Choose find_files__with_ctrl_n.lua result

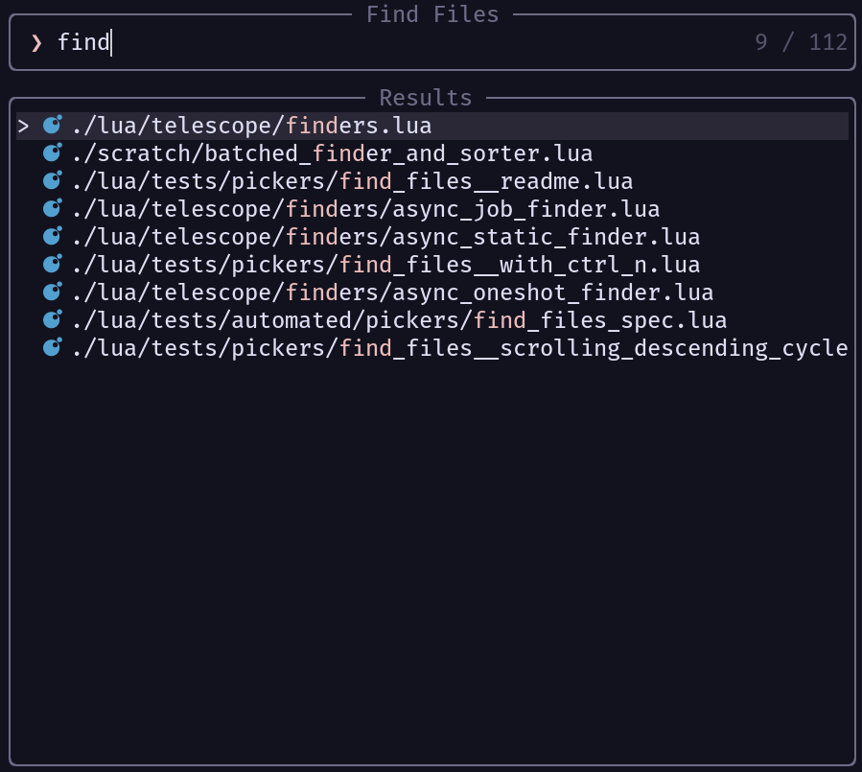click(x=432, y=265)
